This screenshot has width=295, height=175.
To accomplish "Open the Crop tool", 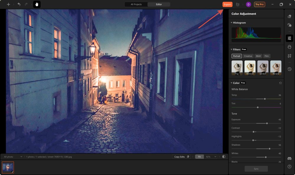I will point(289,56).
